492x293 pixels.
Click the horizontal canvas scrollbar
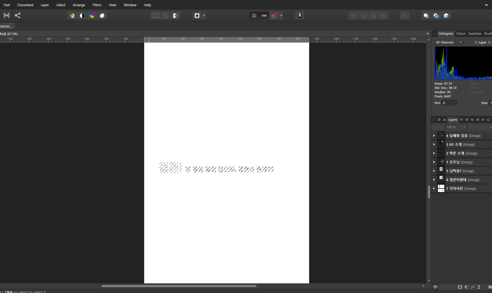[x=179, y=286]
